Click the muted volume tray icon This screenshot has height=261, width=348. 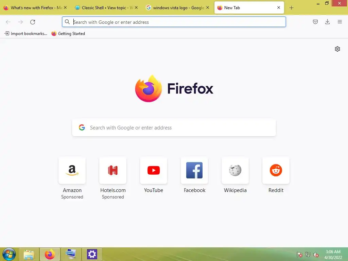pyautogui.click(x=316, y=255)
